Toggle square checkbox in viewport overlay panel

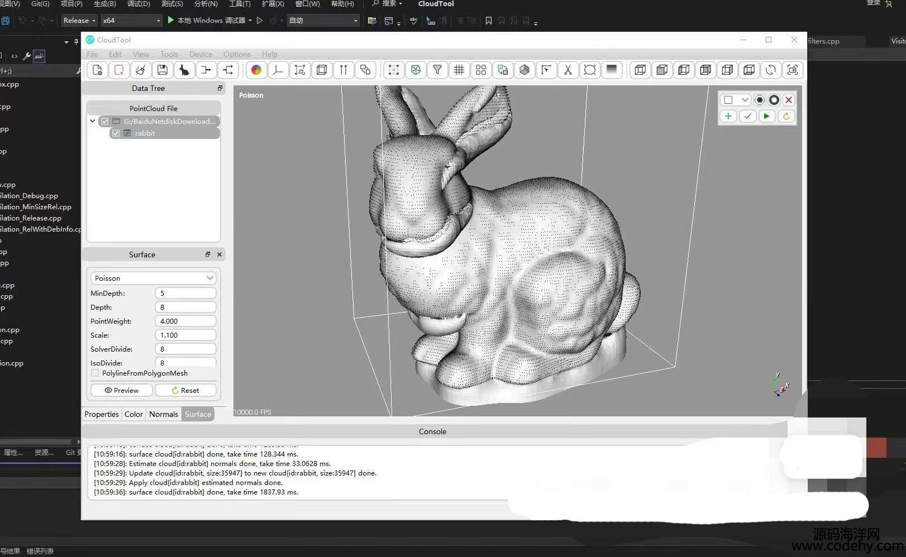click(728, 100)
